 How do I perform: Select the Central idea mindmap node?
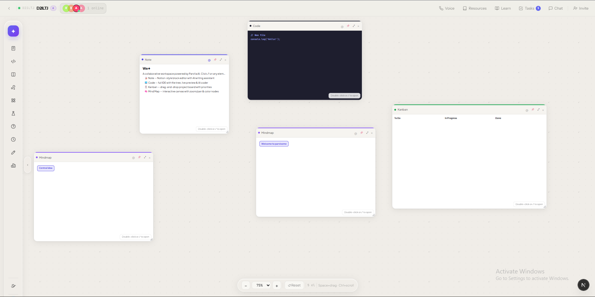[46, 168]
